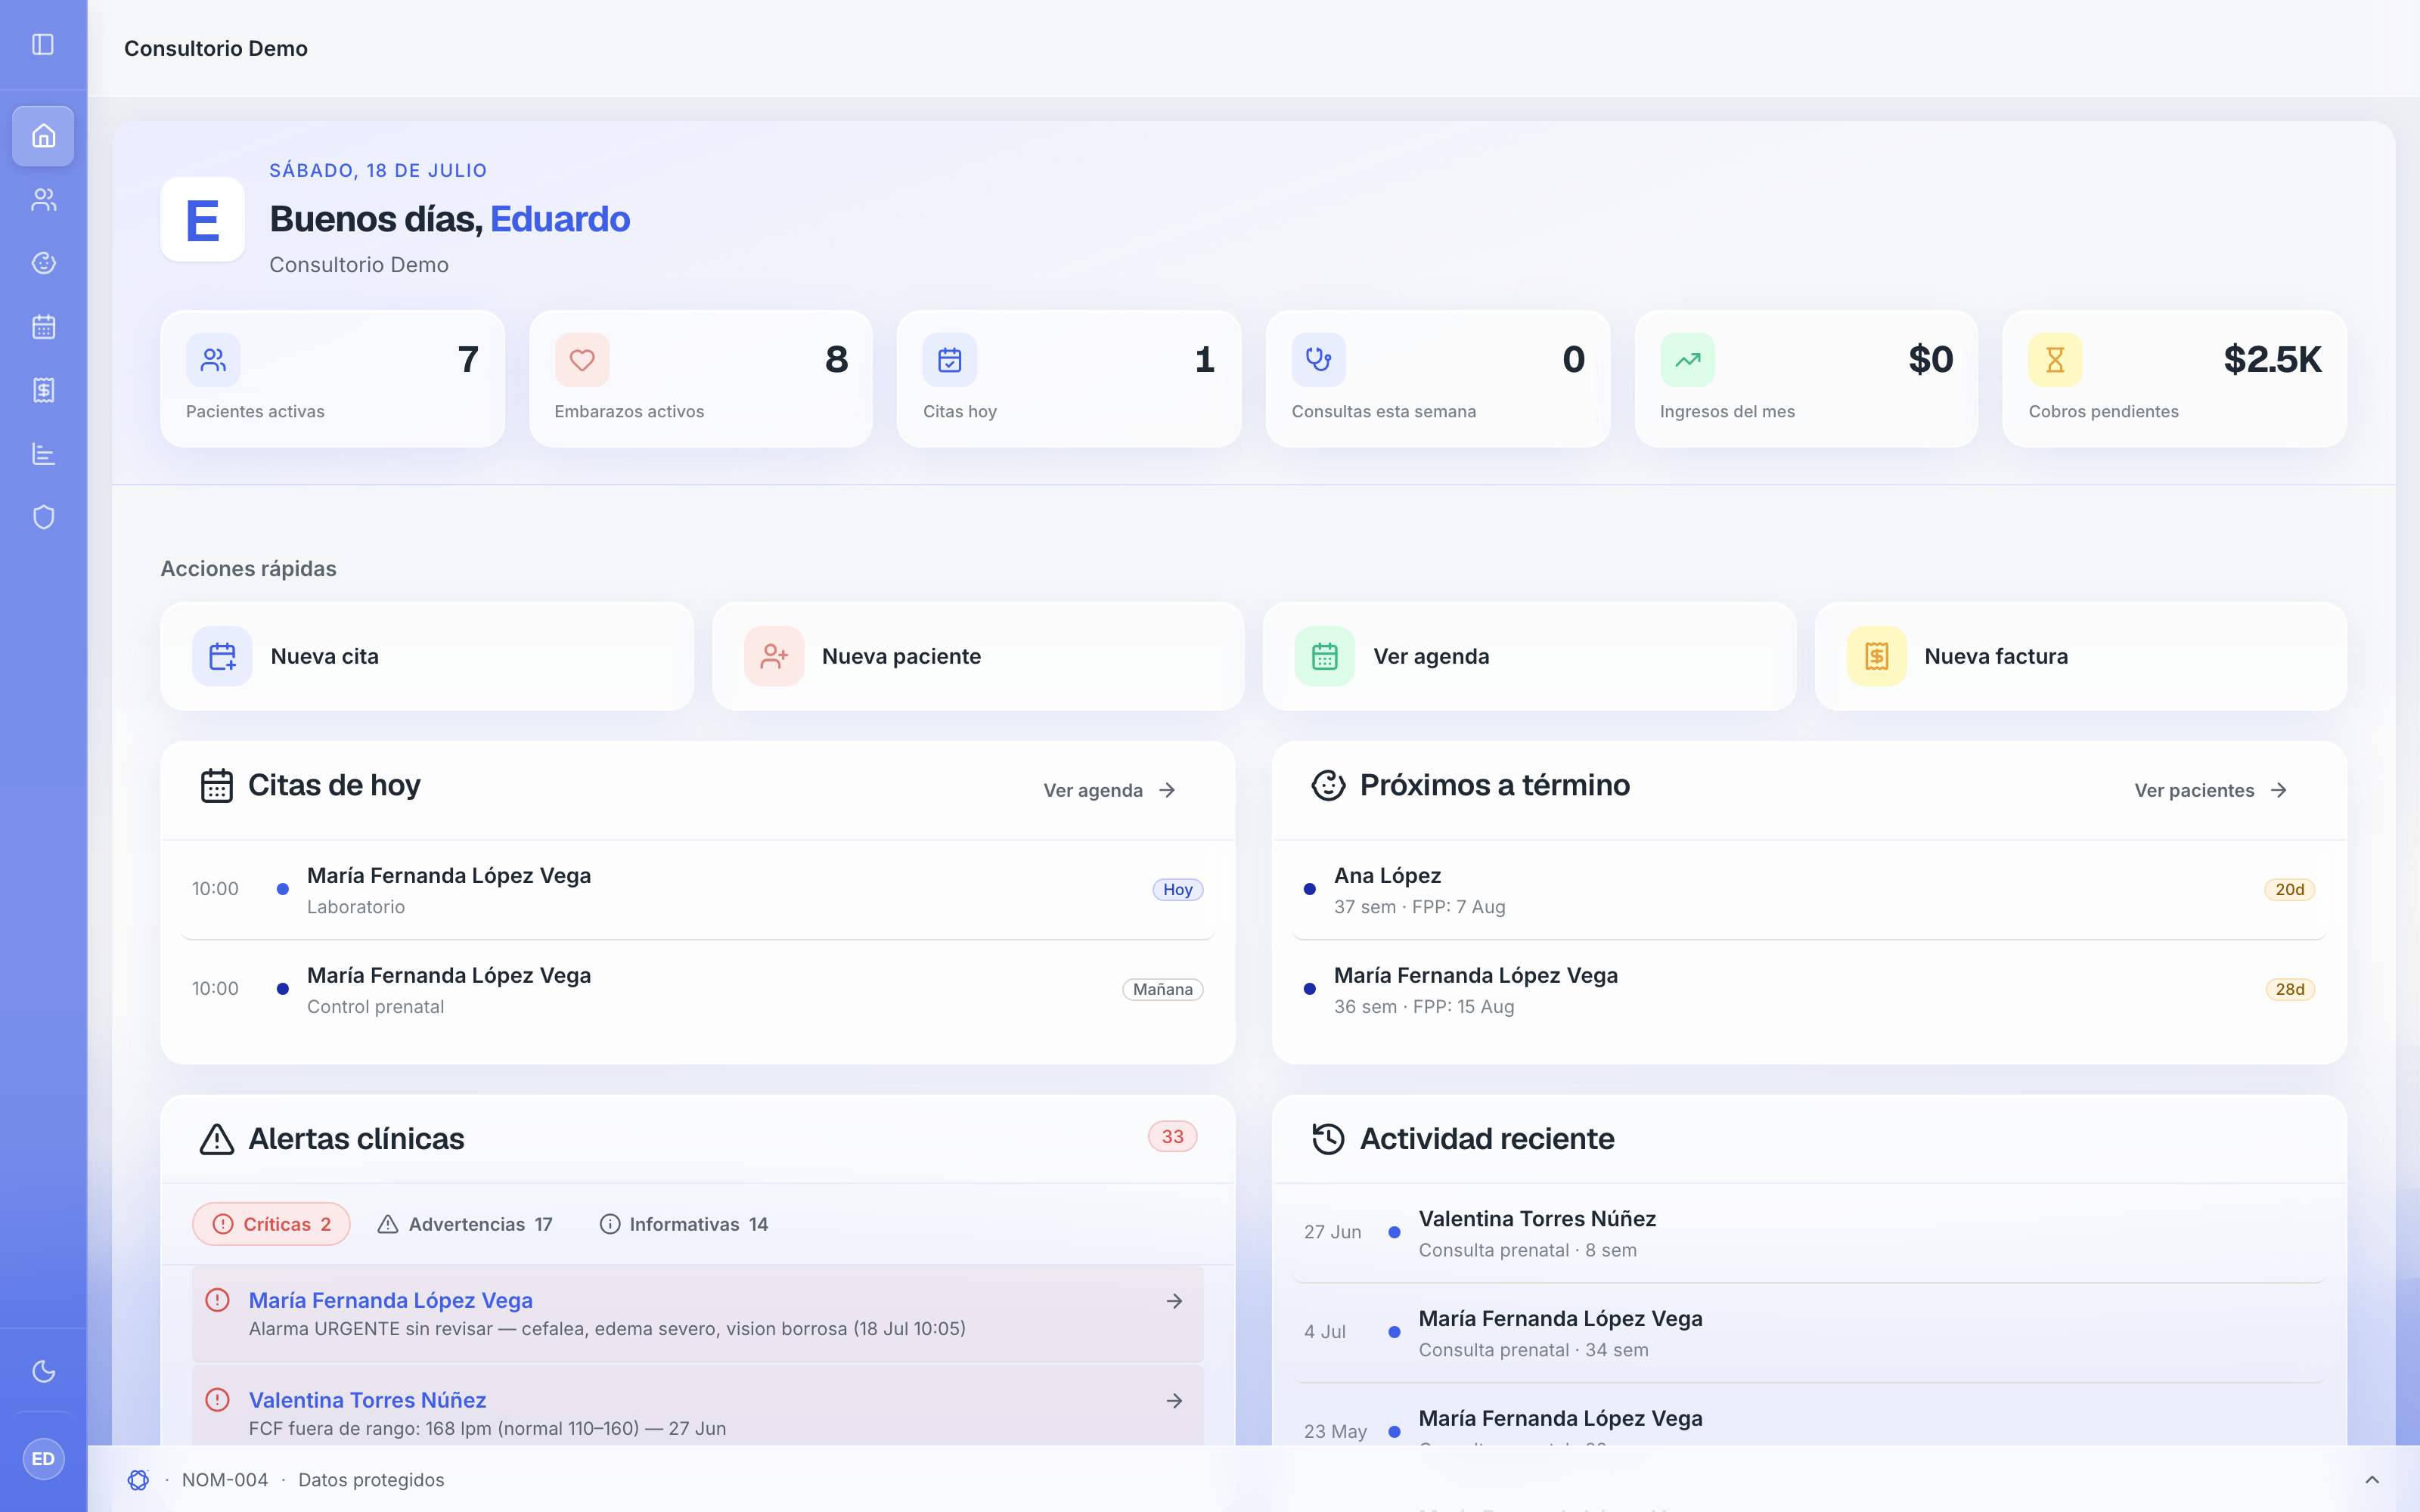Viewport: 2420px width, 1512px height.
Task: Click the E consultorio avatar tile
Action: [202, 219]
